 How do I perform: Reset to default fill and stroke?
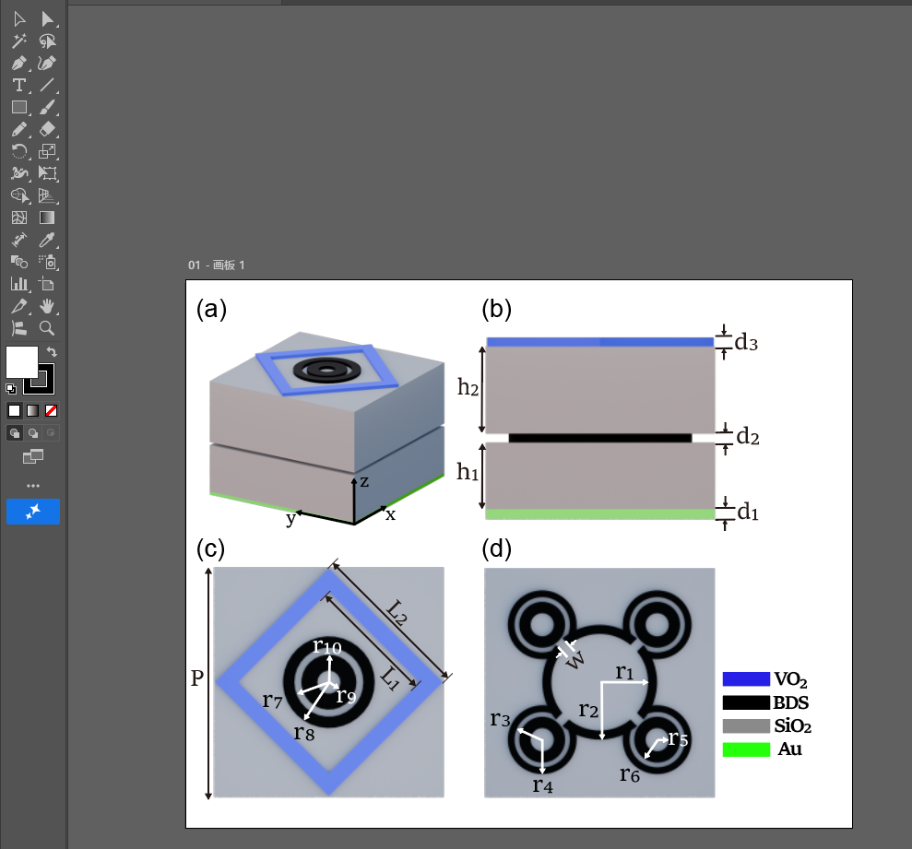(x=11, y=388)
